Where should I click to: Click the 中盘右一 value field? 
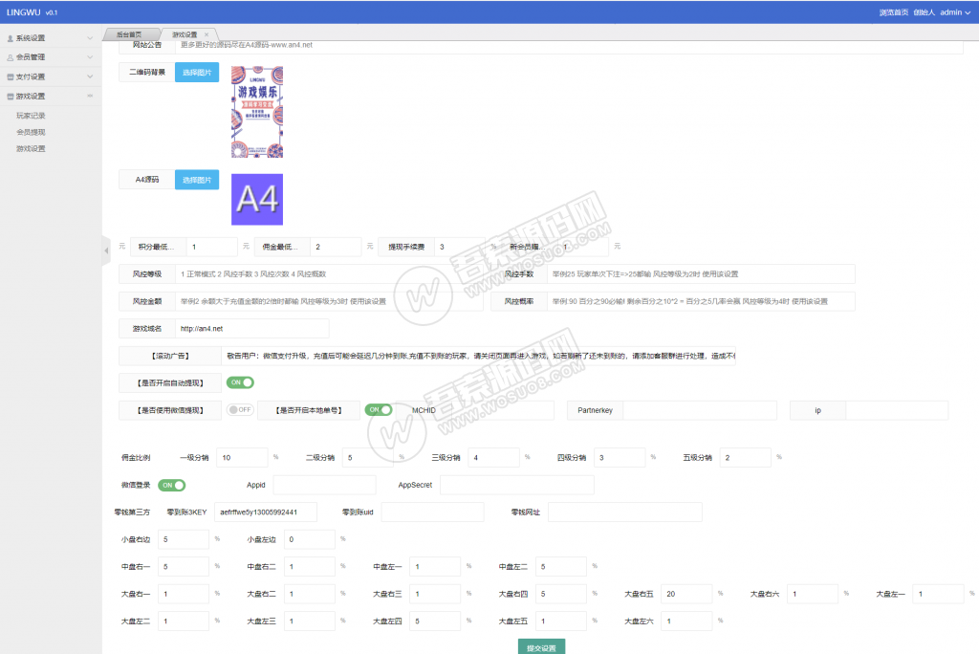click(x=184, y=567)
